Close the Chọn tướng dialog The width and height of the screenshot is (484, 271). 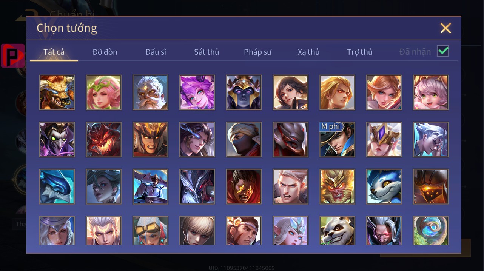(x=445, y=28)
